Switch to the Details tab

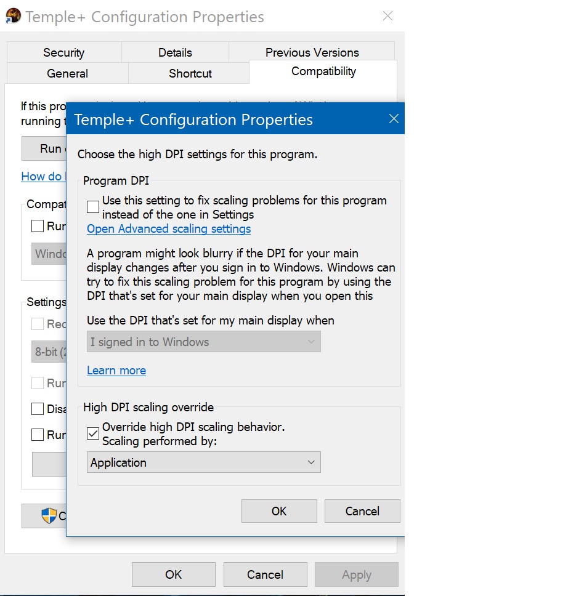click(x=175, y=52)
